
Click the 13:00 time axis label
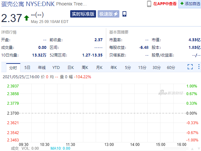pos(109,145)
